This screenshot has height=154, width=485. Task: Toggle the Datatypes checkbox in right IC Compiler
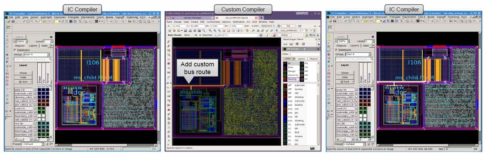coord(336,50)
